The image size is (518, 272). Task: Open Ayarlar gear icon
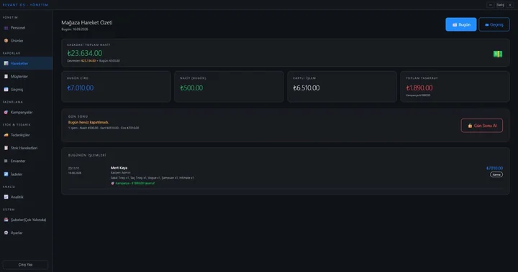[6, 233]
